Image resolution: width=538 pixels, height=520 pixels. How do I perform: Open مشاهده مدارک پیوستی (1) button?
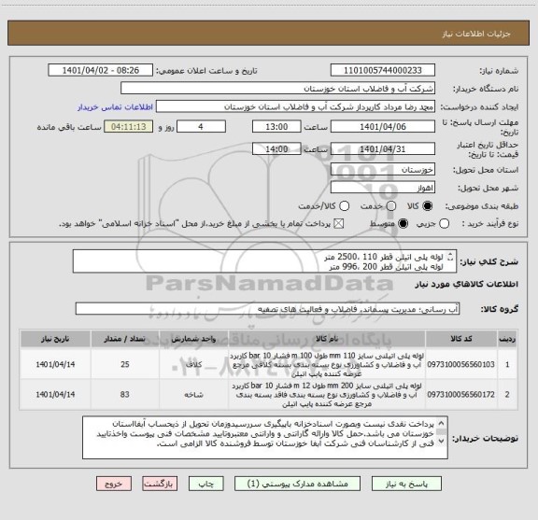(297, 484)
